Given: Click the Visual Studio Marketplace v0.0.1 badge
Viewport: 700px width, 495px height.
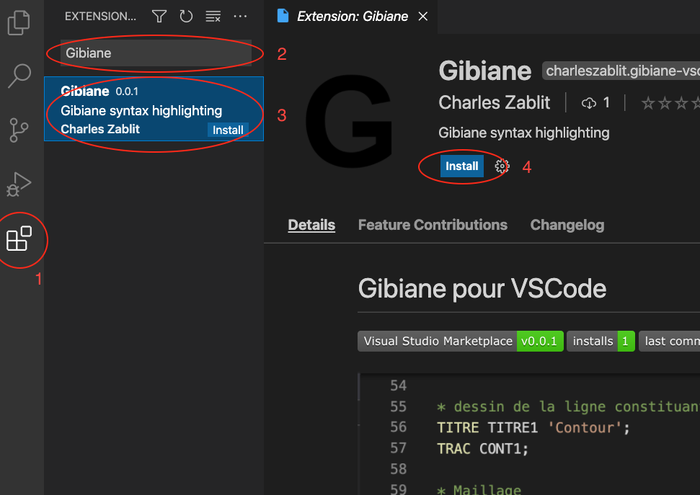Looking at the screenshot, I should click(x=460, y=341).
